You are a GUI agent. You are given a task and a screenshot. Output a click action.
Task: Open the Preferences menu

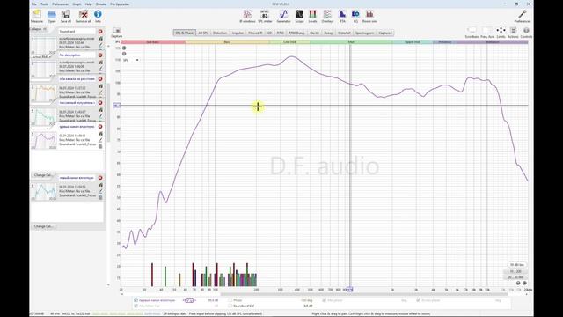pyautogui.click(x=61, y=4)
